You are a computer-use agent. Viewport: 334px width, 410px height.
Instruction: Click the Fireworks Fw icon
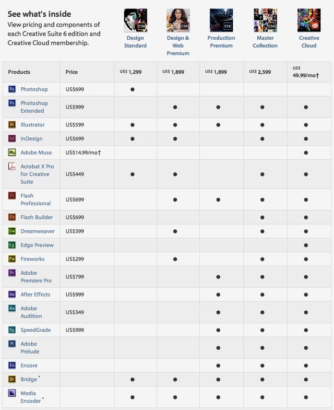pyautogui.click(x=12, y=259)
